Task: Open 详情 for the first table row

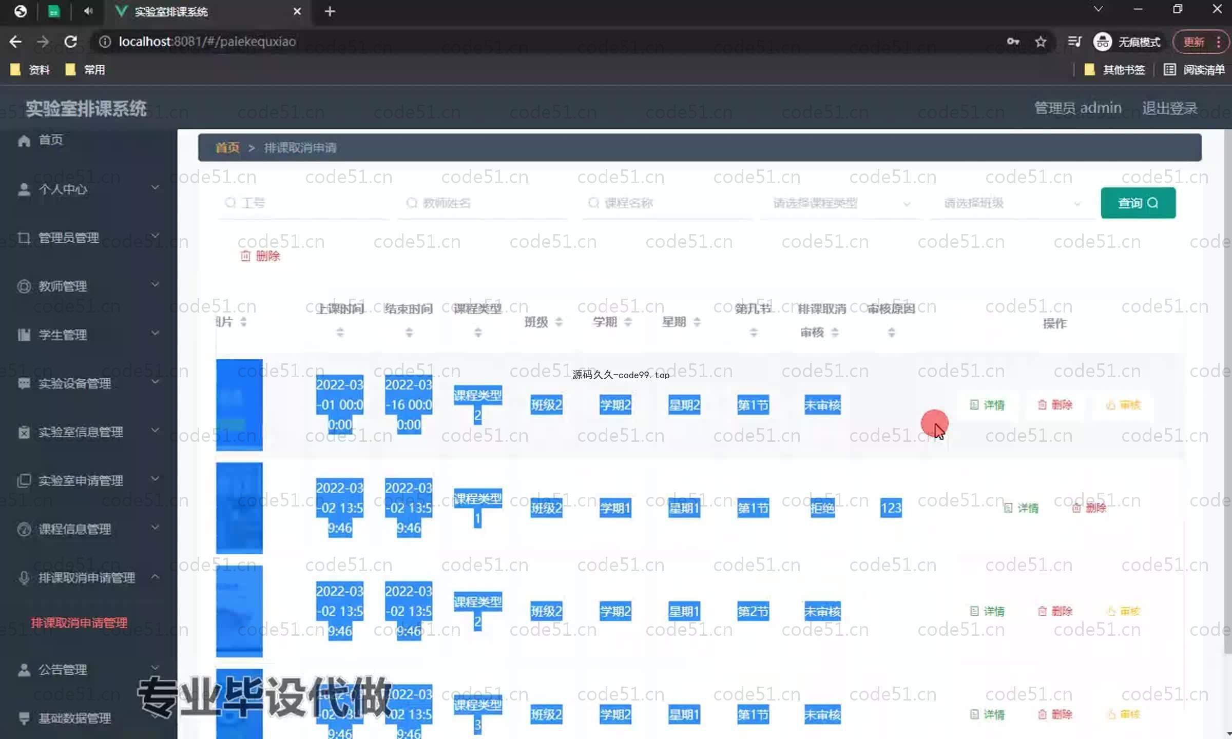Action: point(987,405)
